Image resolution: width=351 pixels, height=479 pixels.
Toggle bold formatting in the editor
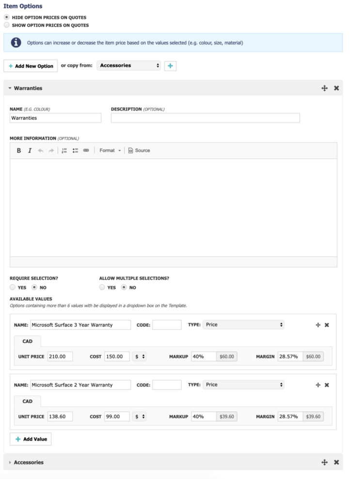click(x=18, y=150)
